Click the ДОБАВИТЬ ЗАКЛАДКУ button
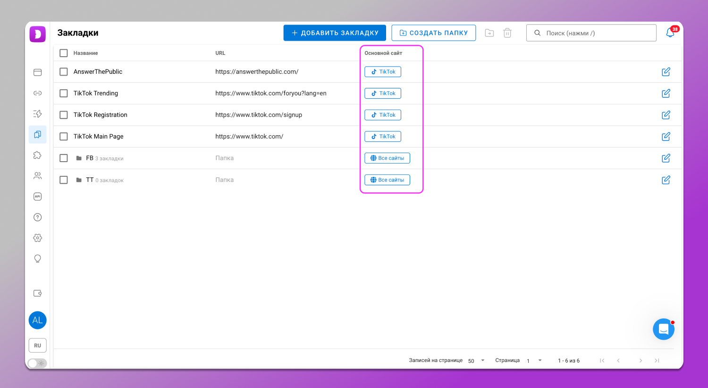The image size is (708, 388). (x=335, y=33)
